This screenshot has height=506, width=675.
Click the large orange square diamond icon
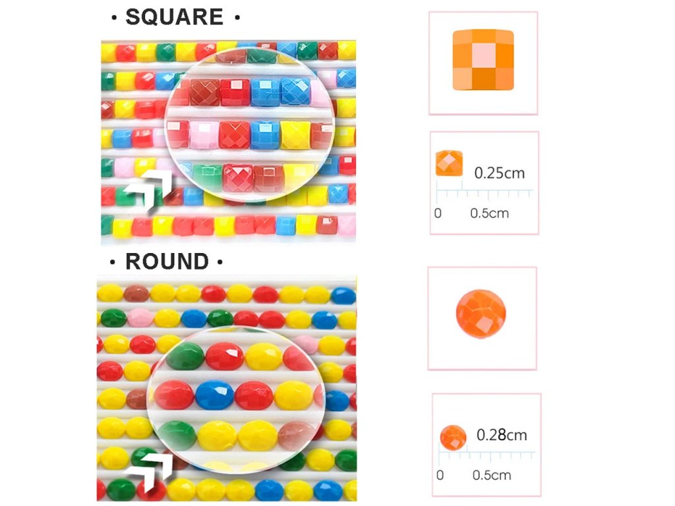pyautogui.click(x=483, y=60)
